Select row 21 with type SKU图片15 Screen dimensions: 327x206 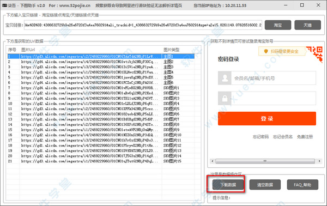101,161
